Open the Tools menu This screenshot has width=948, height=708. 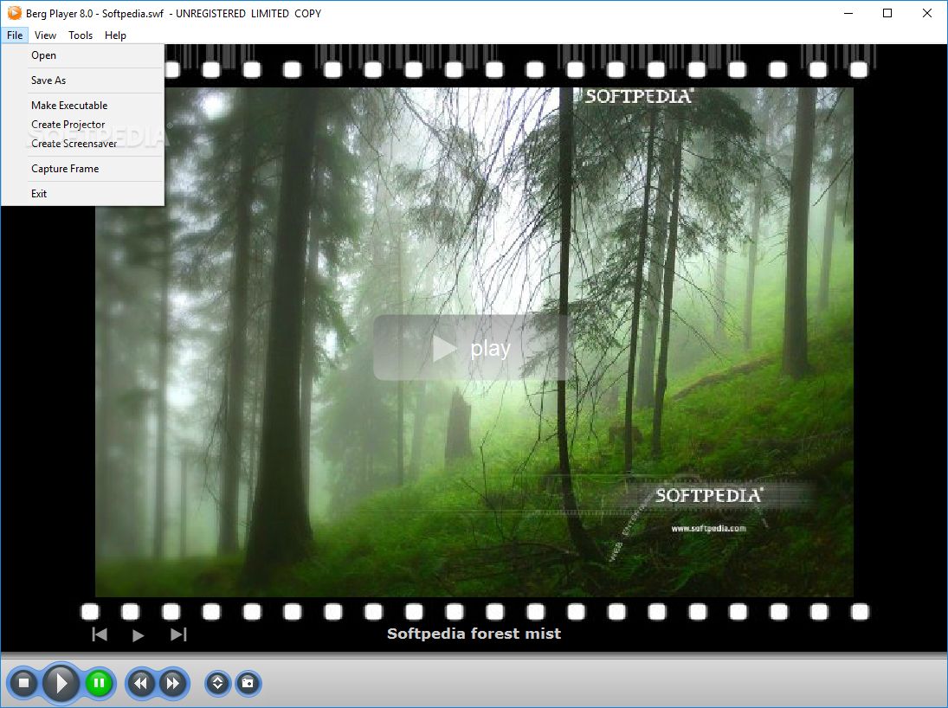(x=81, y=35)
